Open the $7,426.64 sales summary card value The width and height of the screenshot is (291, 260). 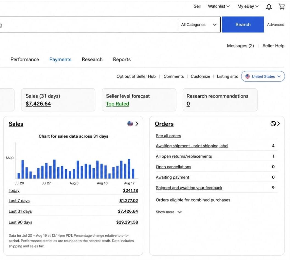38,104
